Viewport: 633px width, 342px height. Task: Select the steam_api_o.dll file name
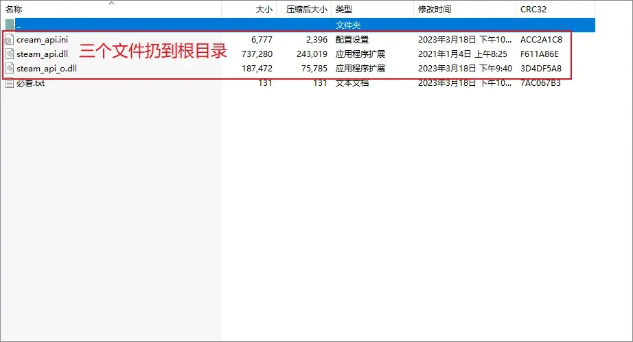[x=47, y=69]
